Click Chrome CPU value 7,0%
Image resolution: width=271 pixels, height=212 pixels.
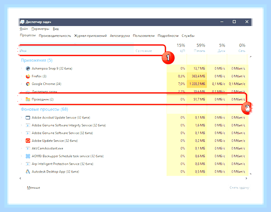[x=181, y=84]
